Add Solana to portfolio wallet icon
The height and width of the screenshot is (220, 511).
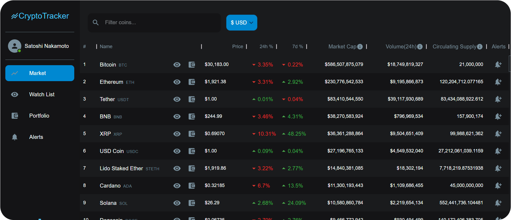pyautogui.click(x=192, y=203)
